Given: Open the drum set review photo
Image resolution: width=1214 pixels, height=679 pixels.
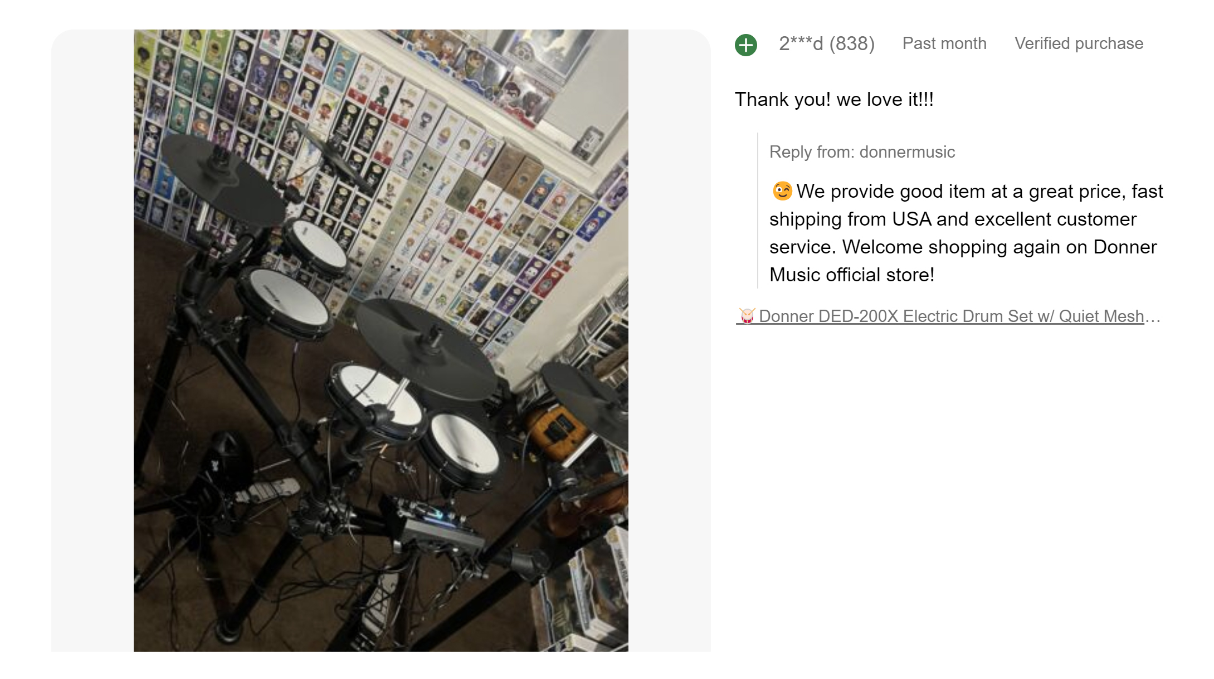Looking at the screenshot, I should pos(381,340).
